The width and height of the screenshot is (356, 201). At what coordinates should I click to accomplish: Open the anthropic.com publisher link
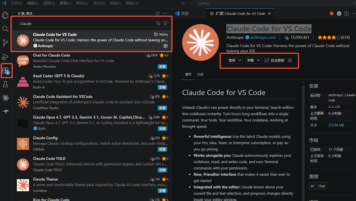[x=263, y=37]
